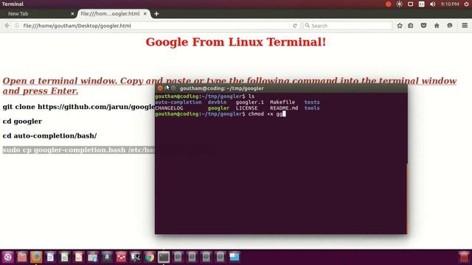
Task: Open the keyboard layout indicator
Action: click(421, 4)
